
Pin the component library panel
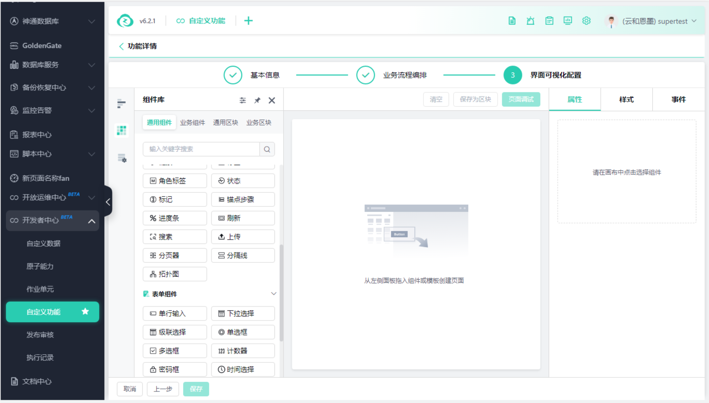coord(257,100)
